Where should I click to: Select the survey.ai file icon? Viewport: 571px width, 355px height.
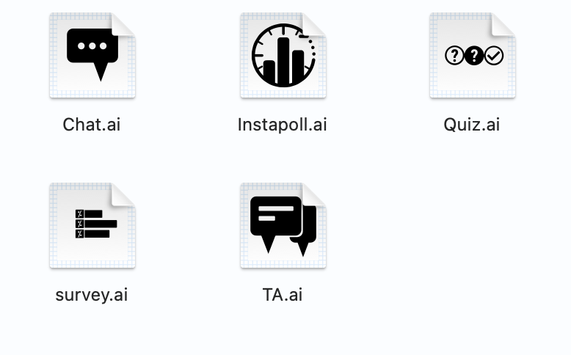(x=92, y=225)
